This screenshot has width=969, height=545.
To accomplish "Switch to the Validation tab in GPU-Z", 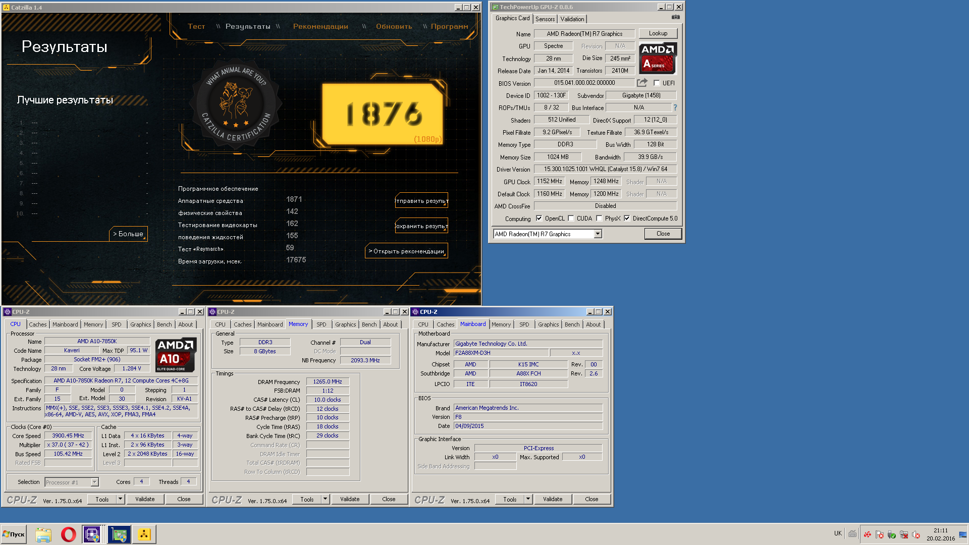I will coord(572,19).
